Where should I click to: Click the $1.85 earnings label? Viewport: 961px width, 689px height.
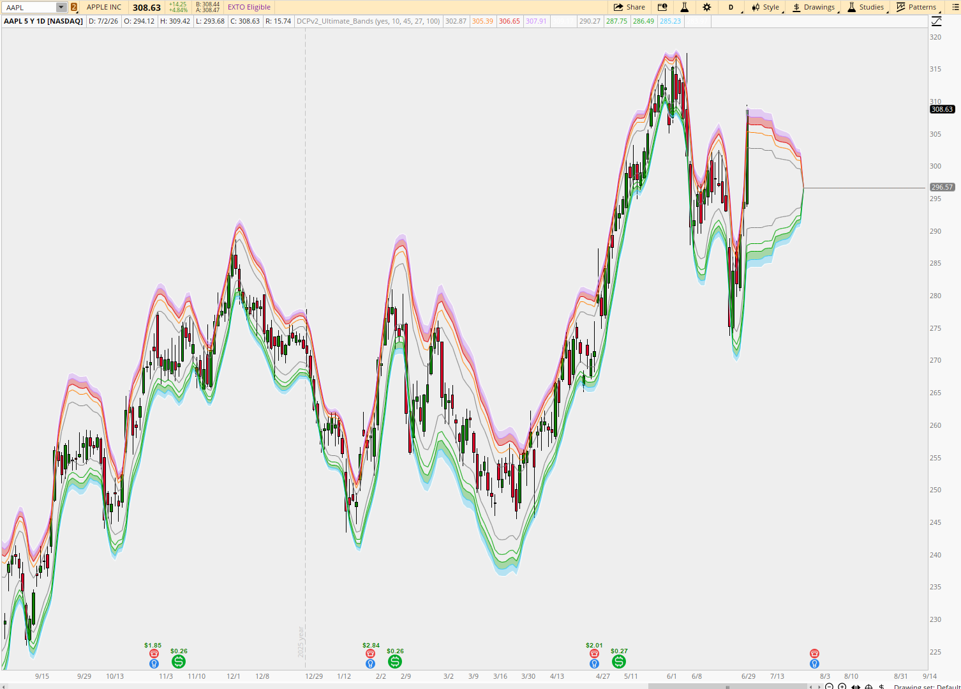(153, 646)
